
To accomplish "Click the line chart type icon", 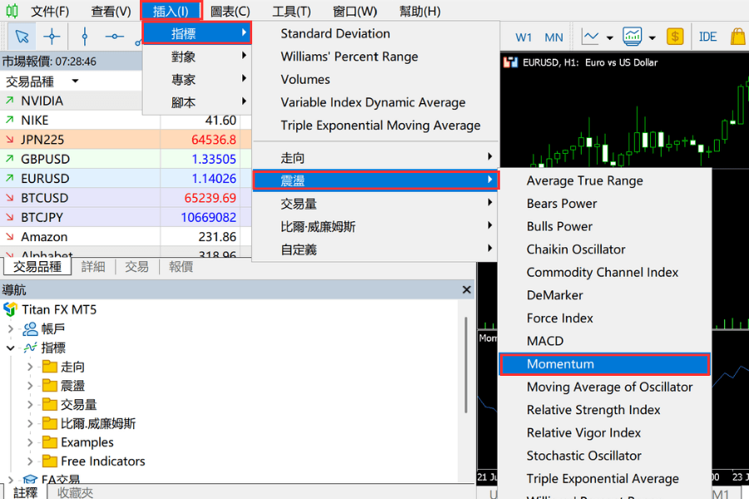I will 590,37.
